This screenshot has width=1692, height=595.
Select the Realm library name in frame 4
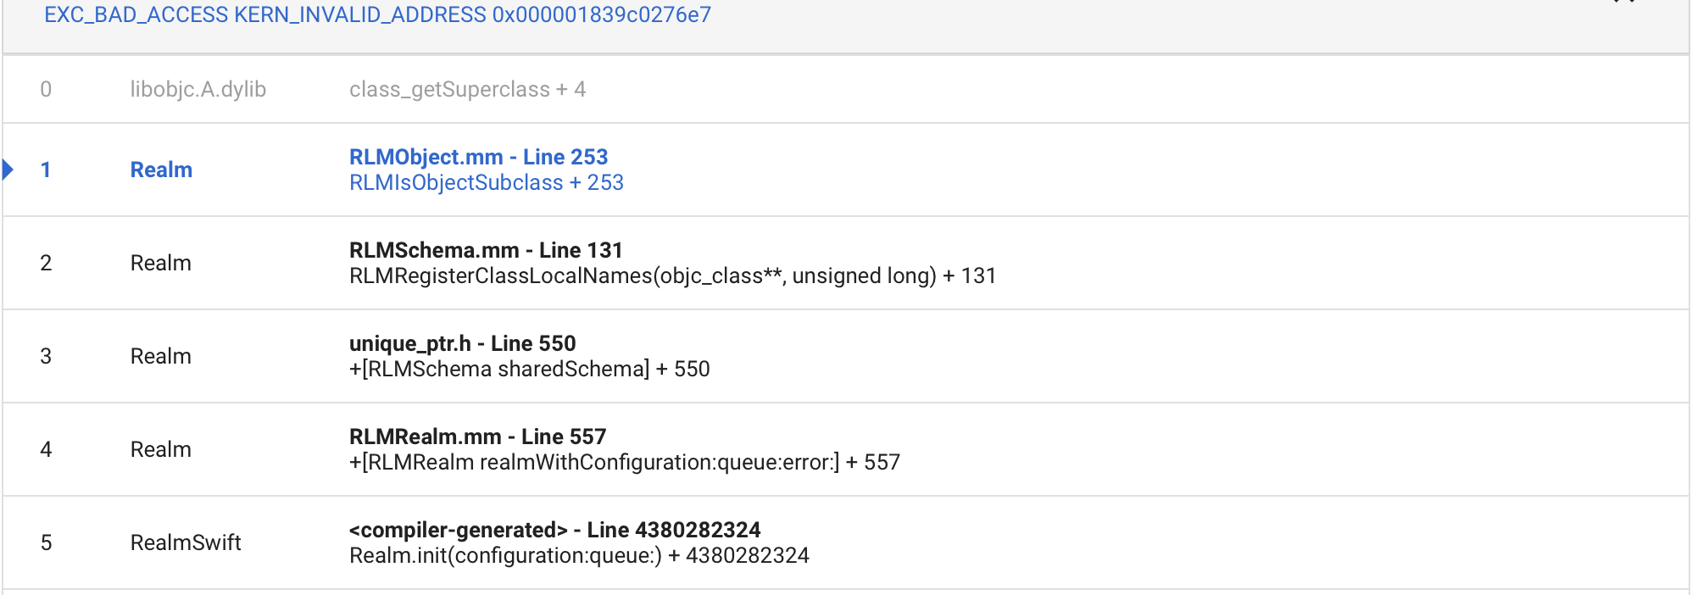point(161,449)
